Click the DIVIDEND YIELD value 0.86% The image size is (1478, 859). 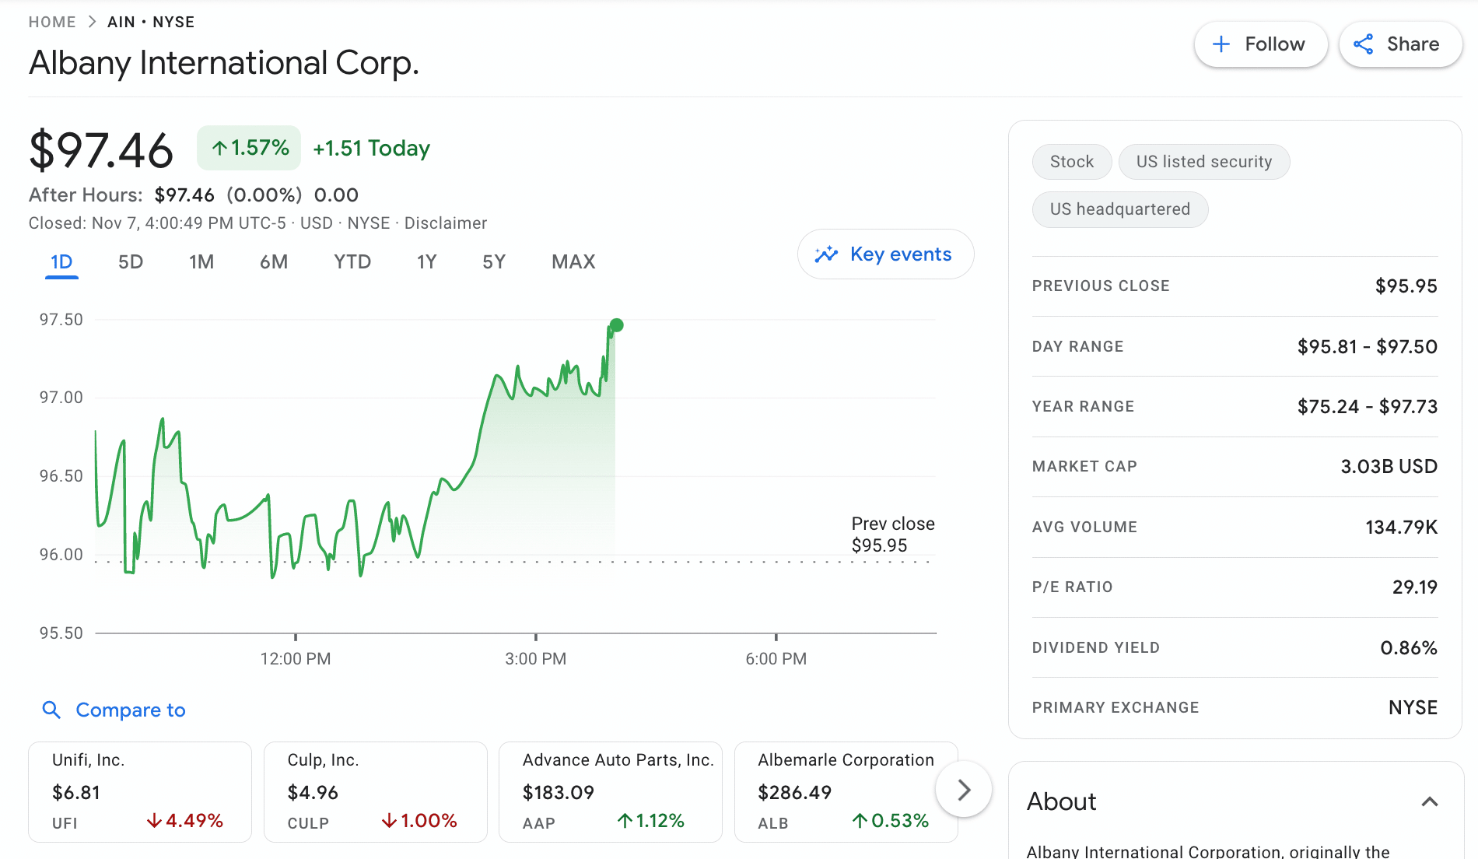click(1408, 647)
